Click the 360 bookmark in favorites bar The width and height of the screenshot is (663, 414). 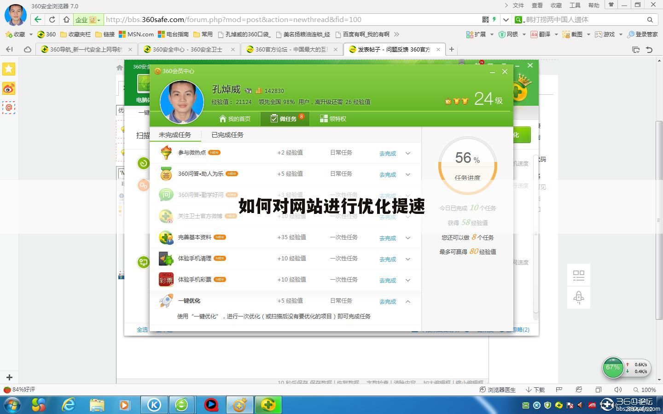[47, 34]
